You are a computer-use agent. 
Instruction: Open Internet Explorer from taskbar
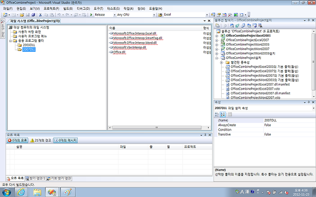pyautogui.click(x=21, y=192)
